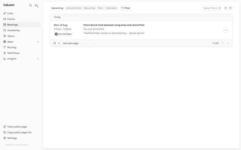The image size is (241, 150).
Task: Navigate to Teams
Action: pyautogui.click(x=11, y=36)
